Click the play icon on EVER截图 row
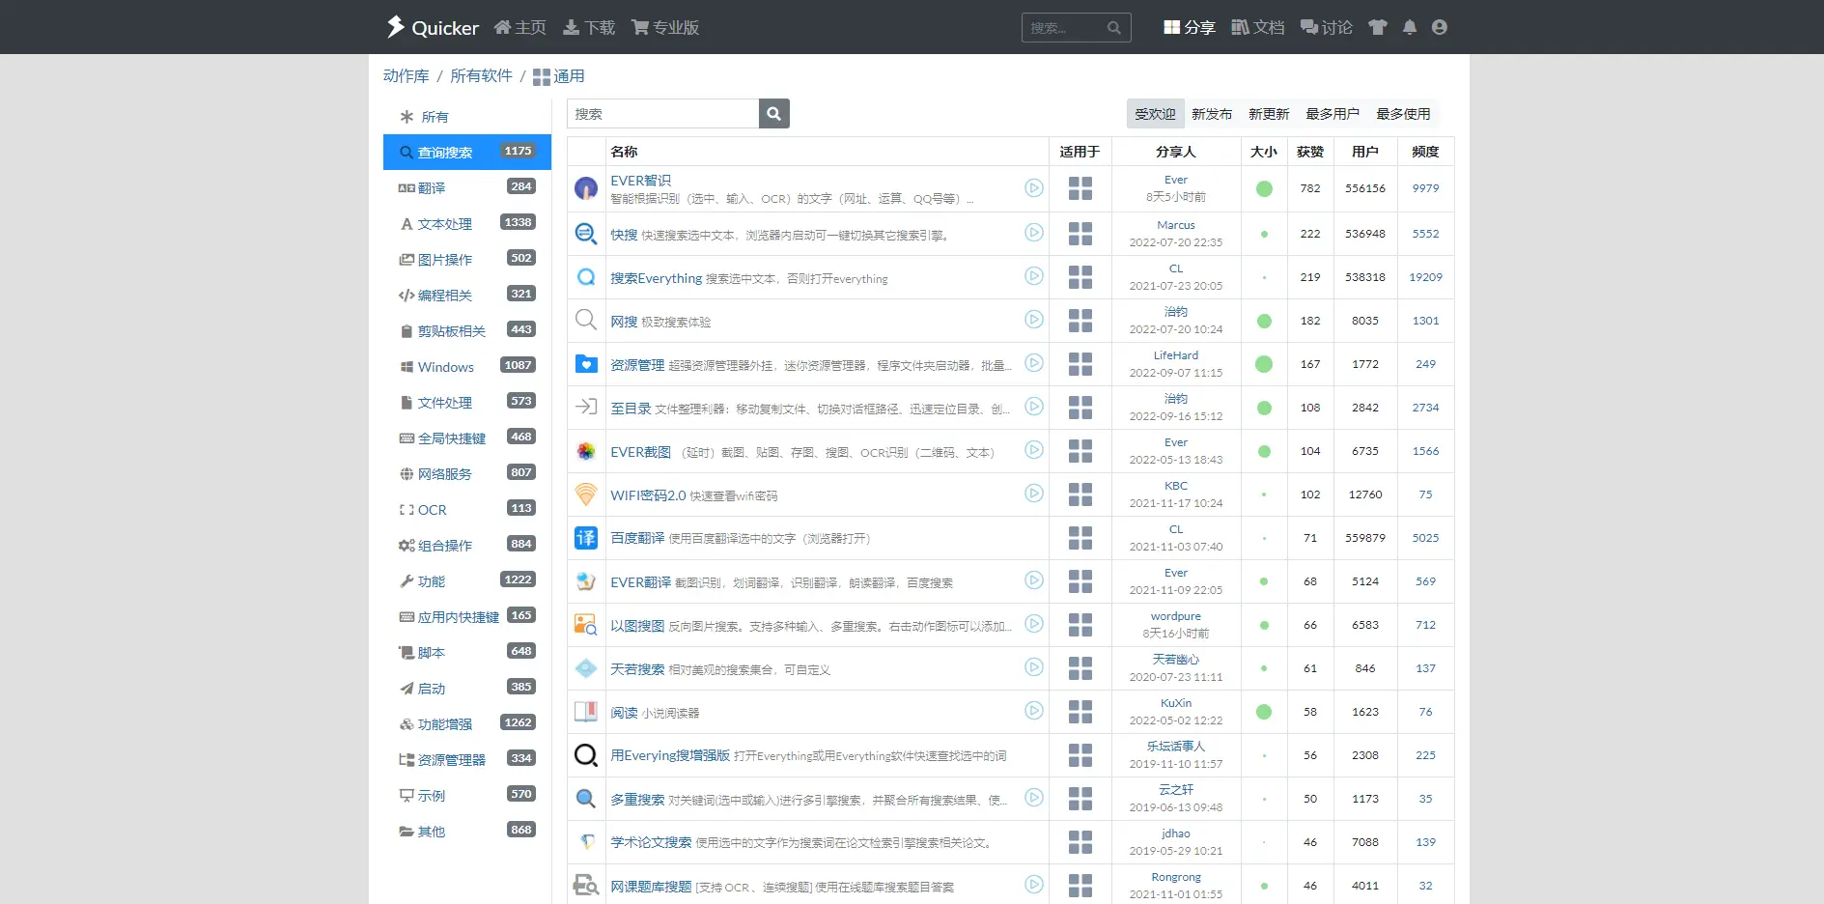Screen dimensions: 1824x904 1034,450
